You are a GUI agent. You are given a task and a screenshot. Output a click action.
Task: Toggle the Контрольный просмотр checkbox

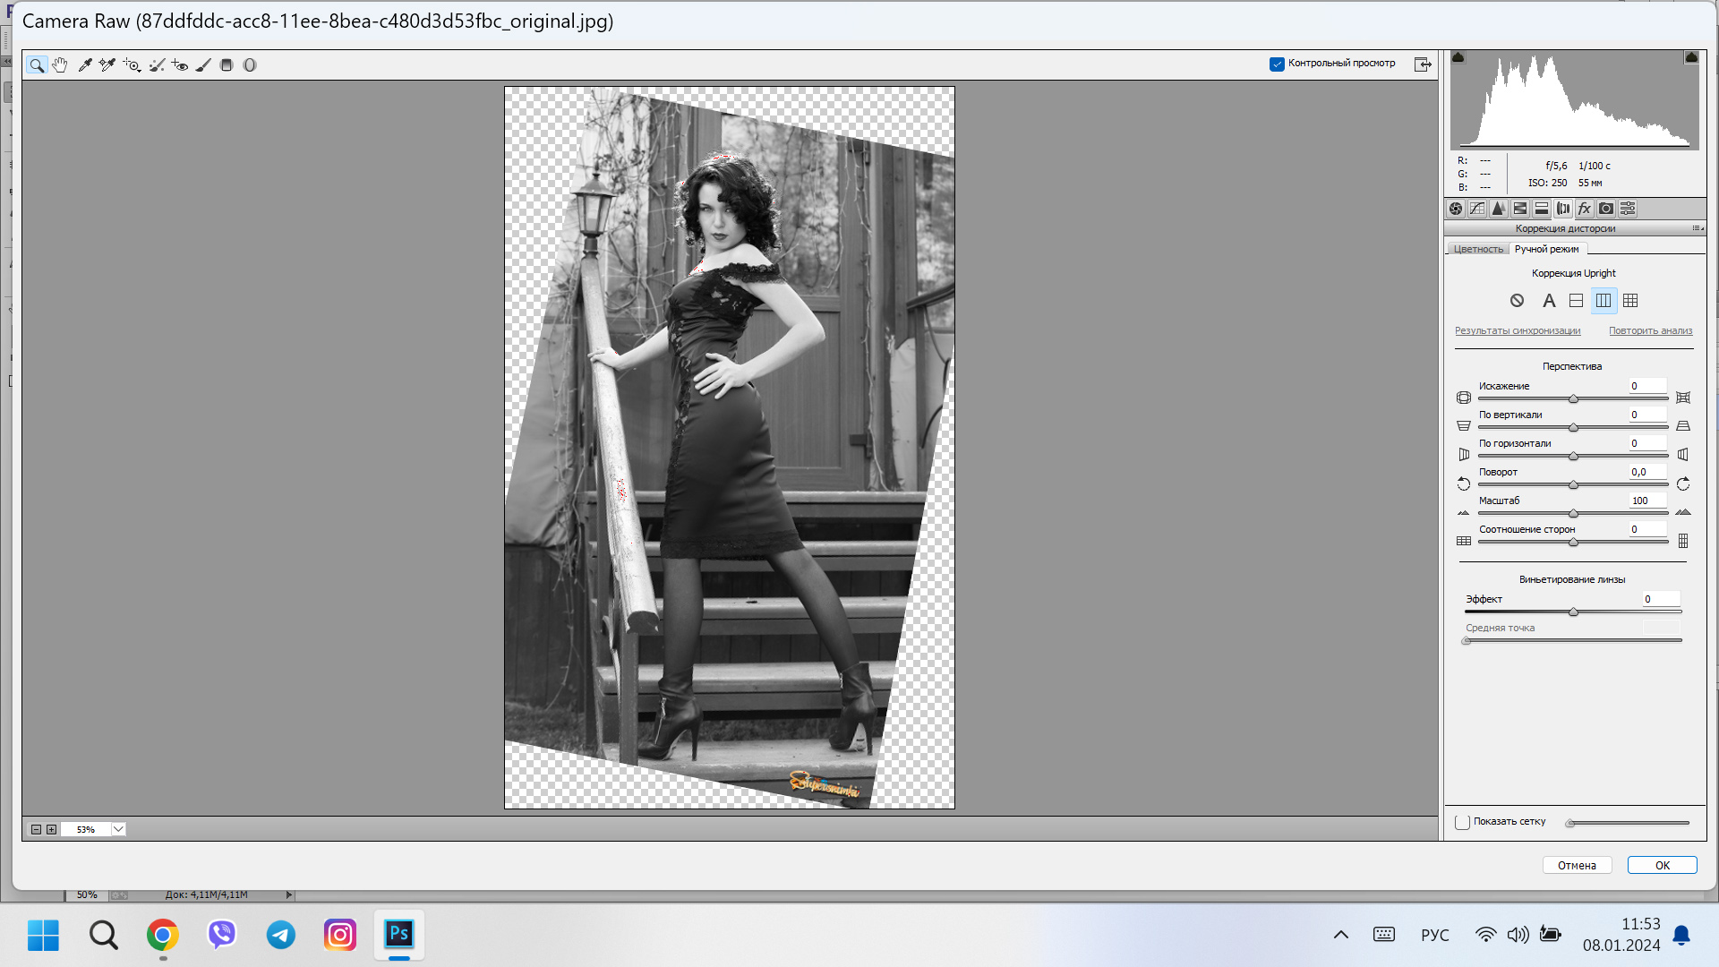[x=1277, y=64]
